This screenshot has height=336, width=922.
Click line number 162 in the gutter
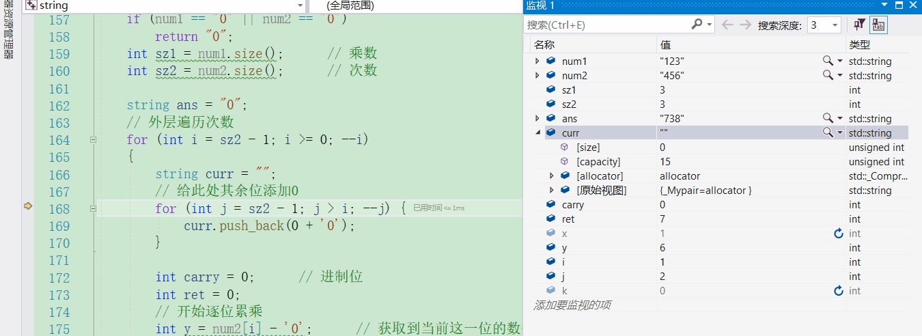coord(59,106)
